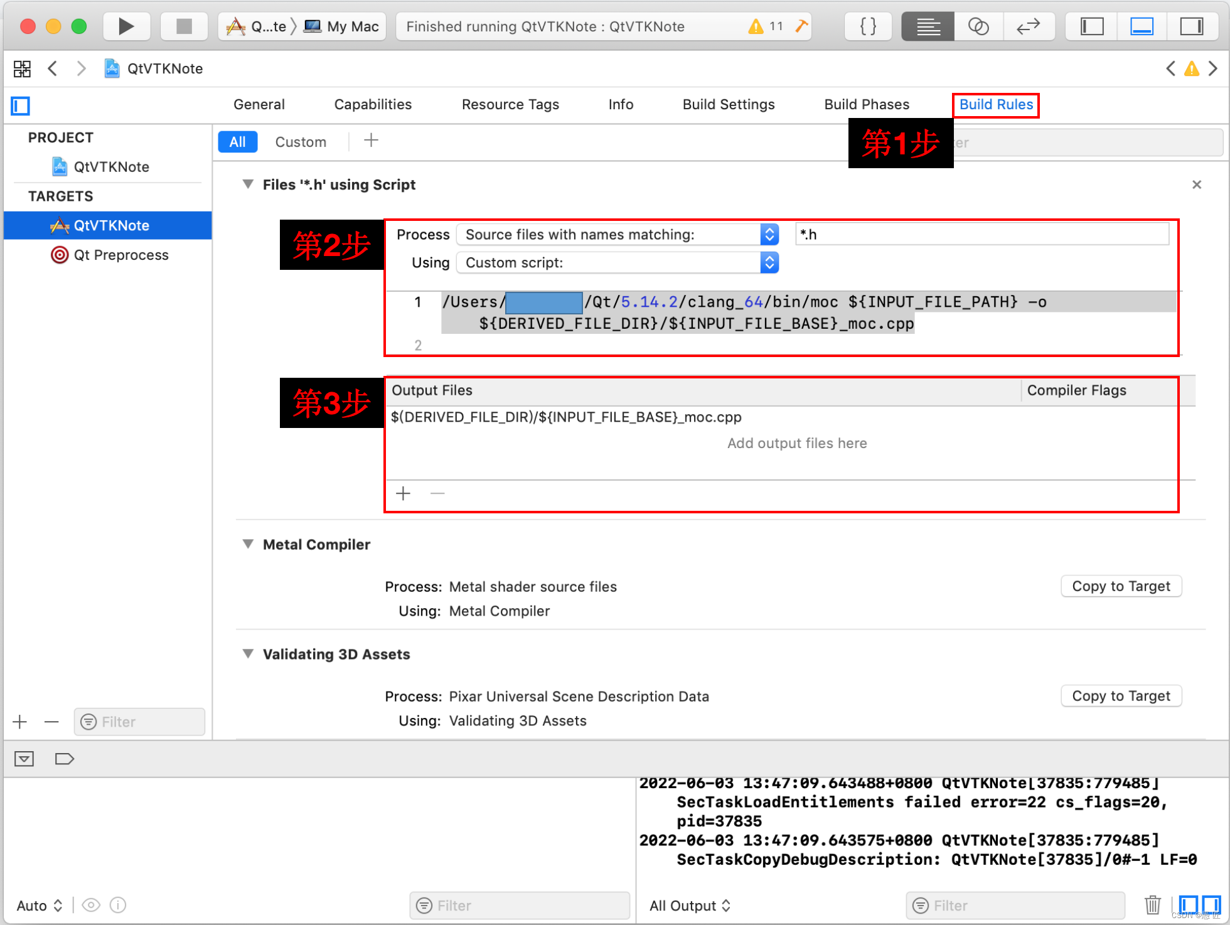
Task: Toggle the variables view pane button
Action: pos(1188,905)
